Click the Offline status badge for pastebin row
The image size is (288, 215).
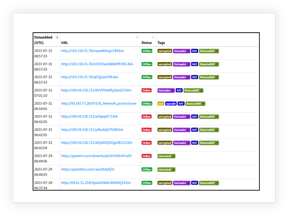pyautogui.click(x=147, y=169)
